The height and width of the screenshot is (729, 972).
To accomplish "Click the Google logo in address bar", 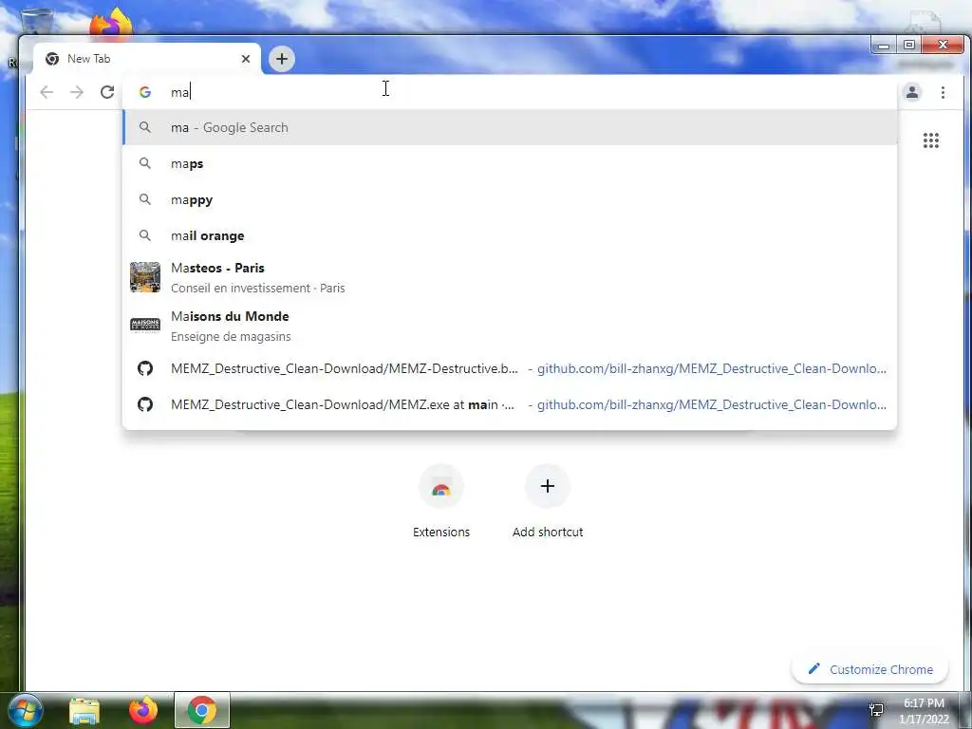I will (145, 92).
